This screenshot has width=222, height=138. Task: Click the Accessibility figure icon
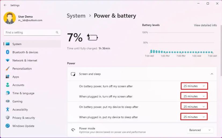pyautogui.click(x=8, y=110)
